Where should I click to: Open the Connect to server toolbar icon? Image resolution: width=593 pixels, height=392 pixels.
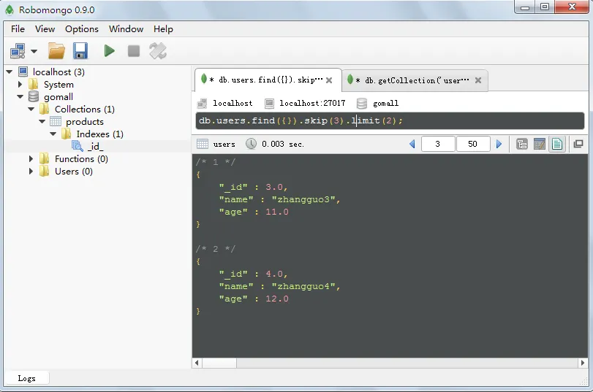[x=18, y=51]
